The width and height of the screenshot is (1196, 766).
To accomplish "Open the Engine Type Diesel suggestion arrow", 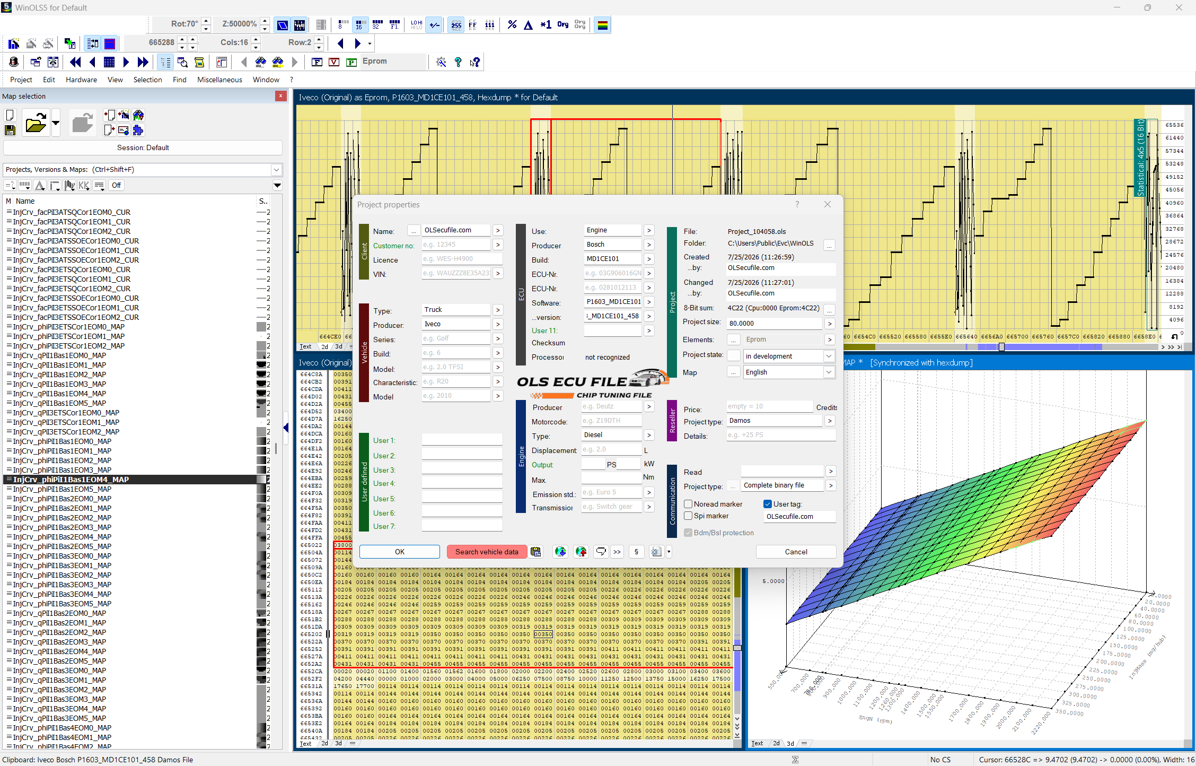I will coord(649,435).
